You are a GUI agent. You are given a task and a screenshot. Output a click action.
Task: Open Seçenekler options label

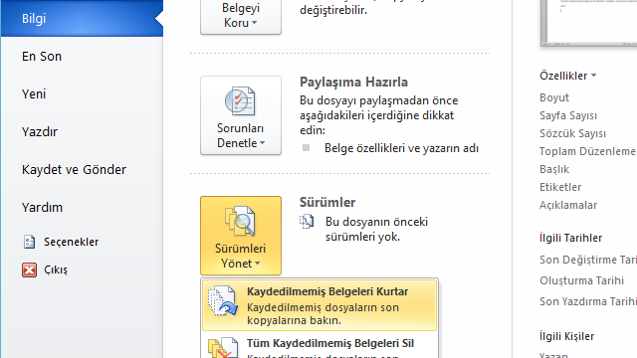(71, 242)
